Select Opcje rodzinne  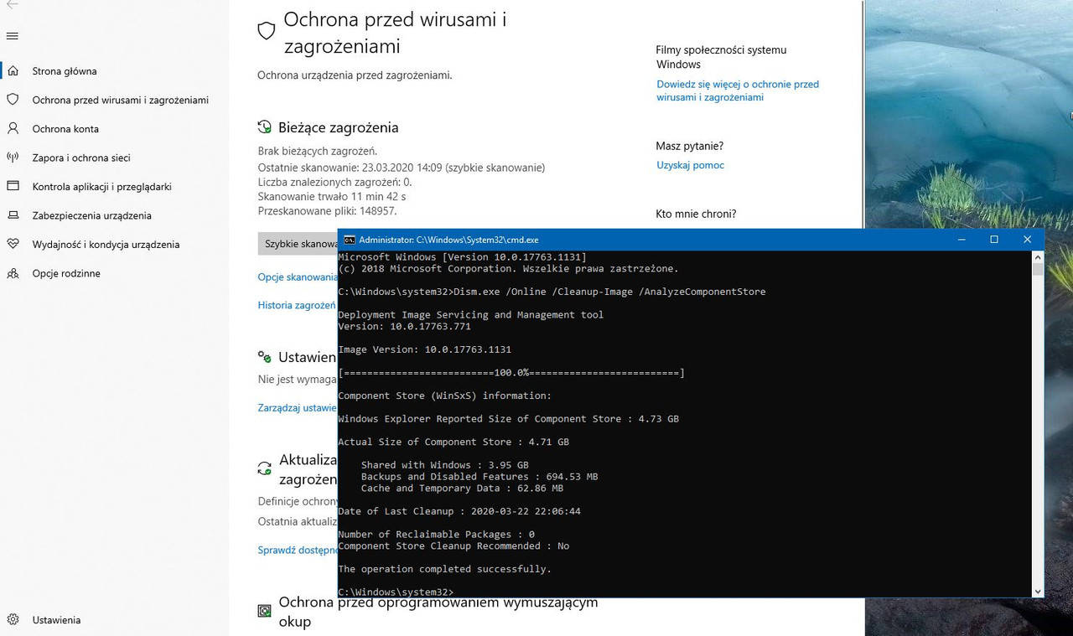point(66,273)
